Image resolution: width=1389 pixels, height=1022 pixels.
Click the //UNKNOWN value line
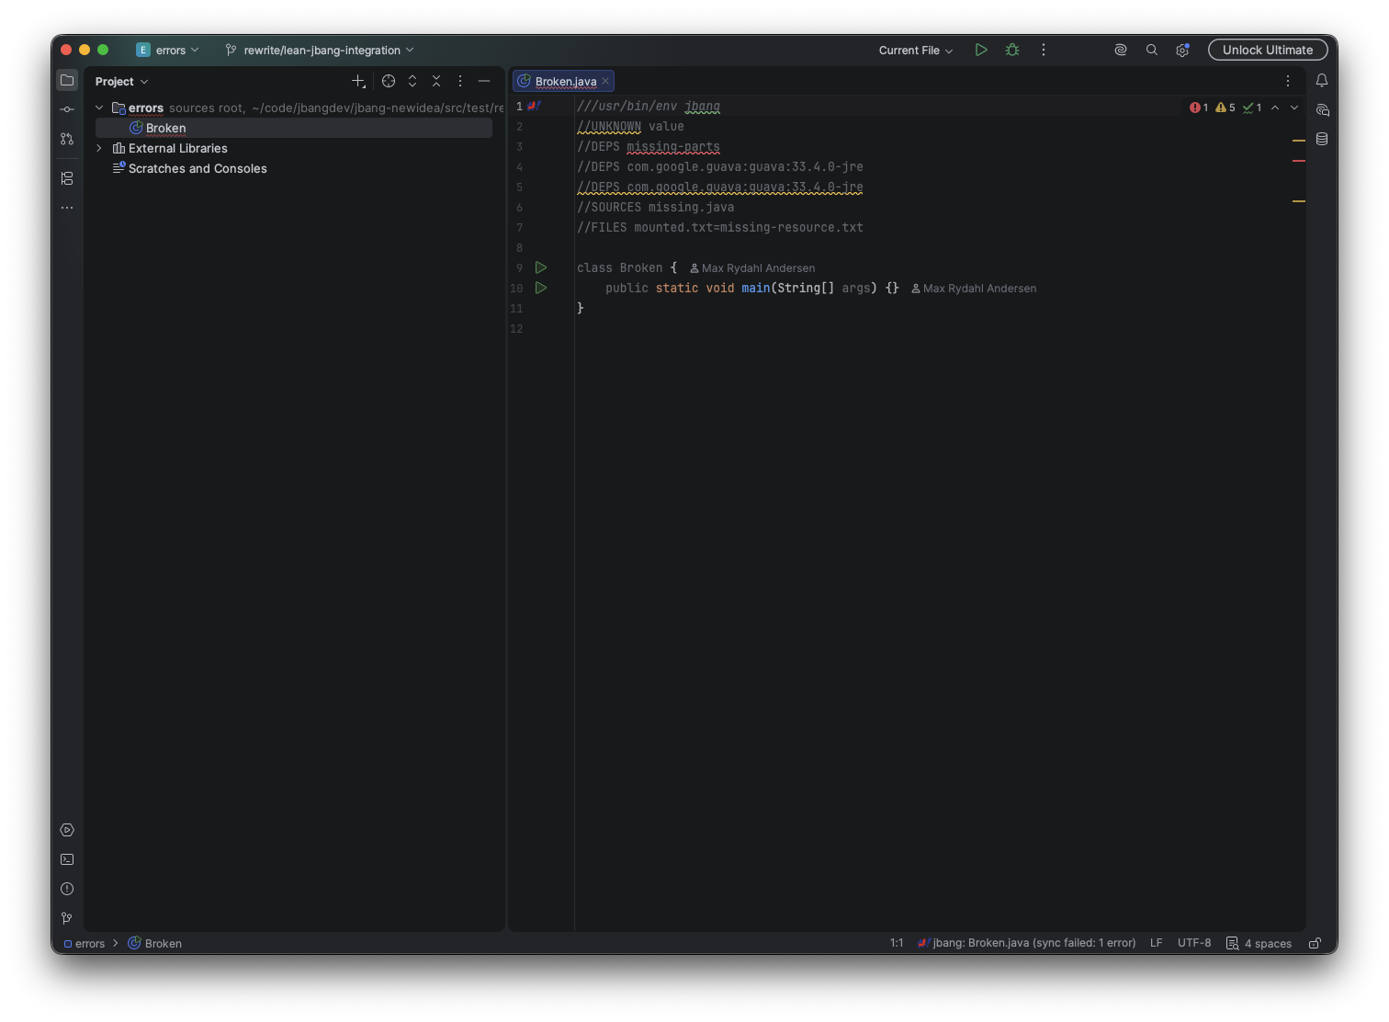[630, 127]
